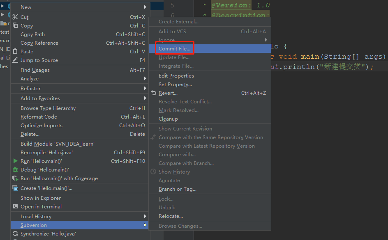
Task: Select Copy Path
Action: 79,34
